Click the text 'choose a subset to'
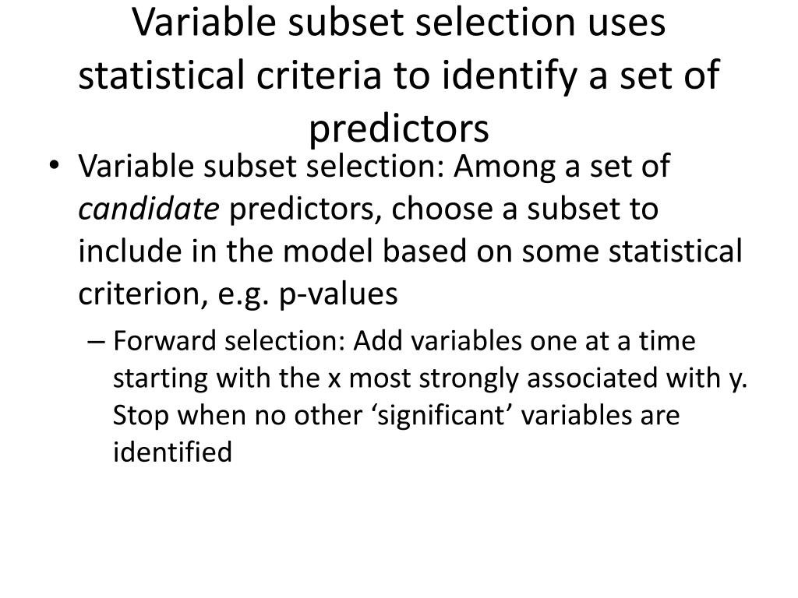Image resolution: width=798 pixels, height=598 pixels. point(524,209)
